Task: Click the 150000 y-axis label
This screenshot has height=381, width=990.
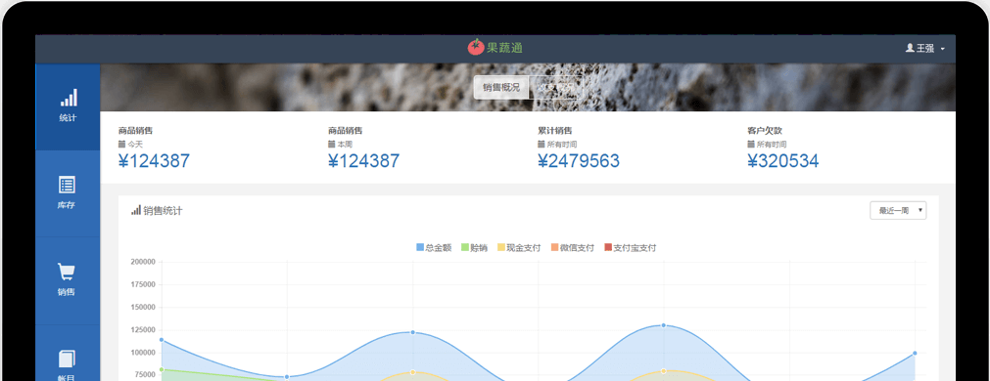Action: [x=143, y=308]
